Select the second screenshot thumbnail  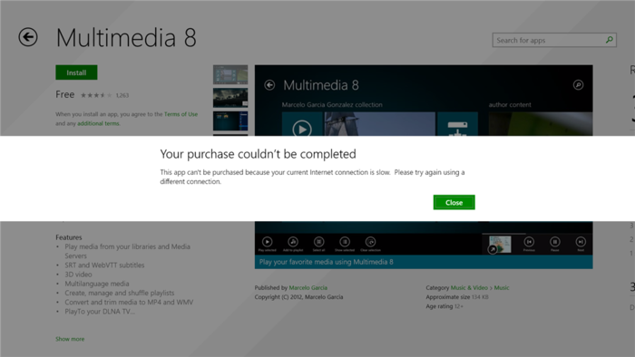(x=230, y=98)
